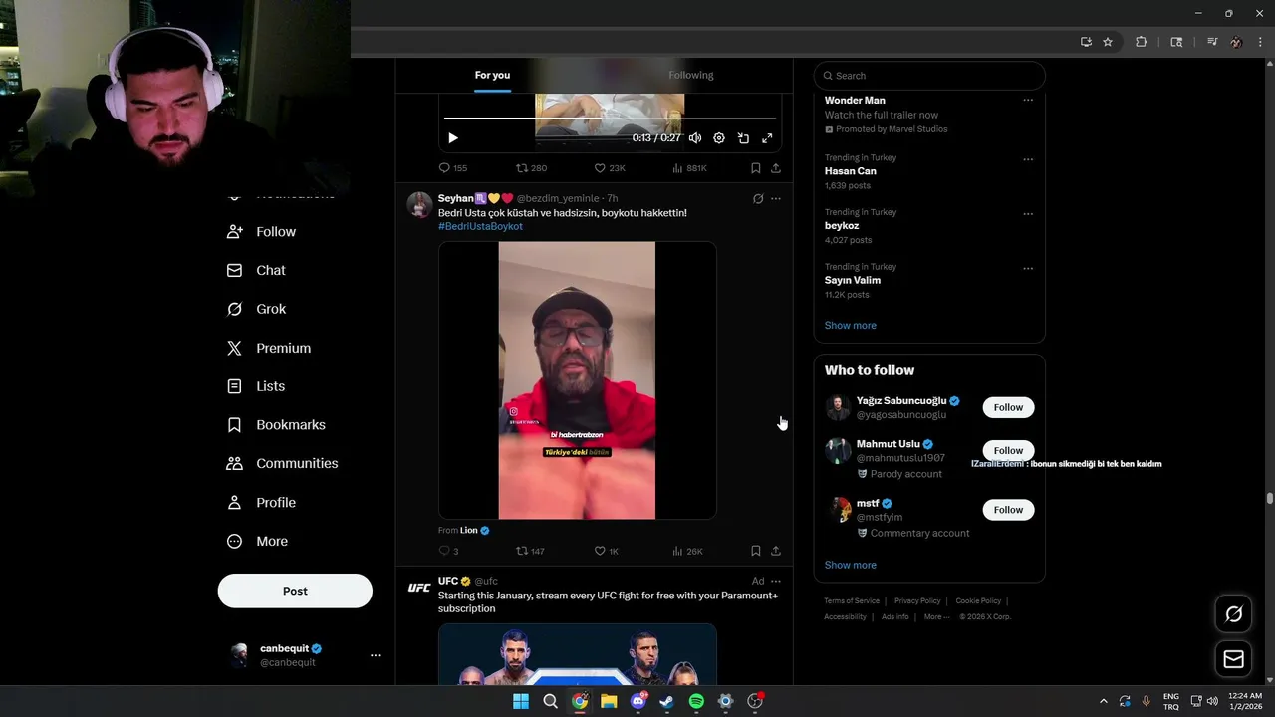Open Lion's profile from video credit

pos(469,530)
